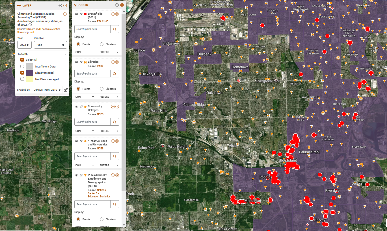The height and width of the screenshot is (231, 387).
Task: Minimize the POINTS panel
Action: tap(117, 5)
